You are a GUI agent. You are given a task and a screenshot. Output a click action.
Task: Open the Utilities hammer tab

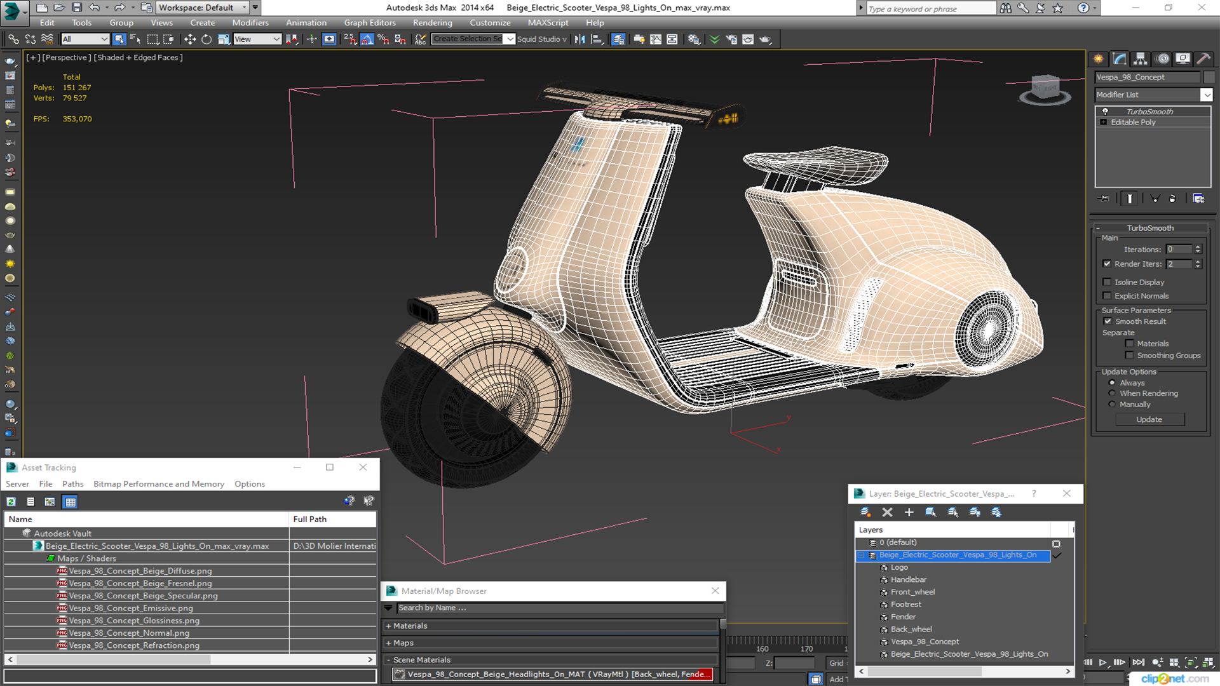[x=1203, y=58]
